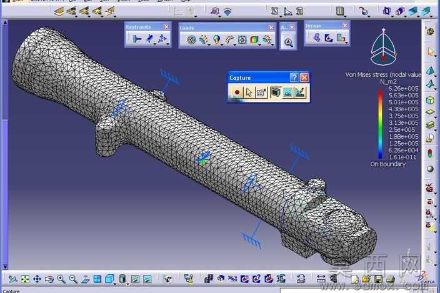The width and height of the screenshot is (440, 293).
Task: Select the distributed force icon in Loads
Action: click(203, 40)
